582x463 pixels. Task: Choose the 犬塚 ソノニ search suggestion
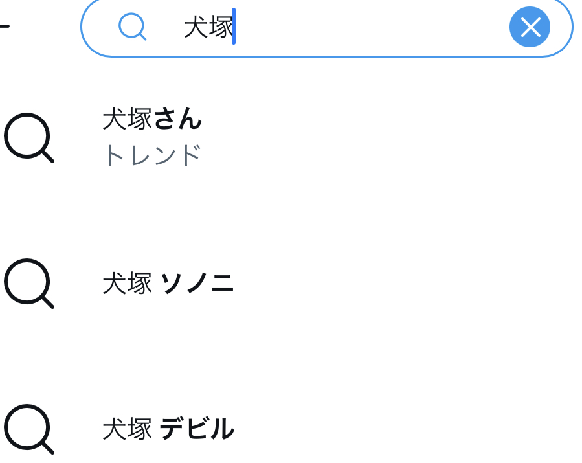[168, 284]
